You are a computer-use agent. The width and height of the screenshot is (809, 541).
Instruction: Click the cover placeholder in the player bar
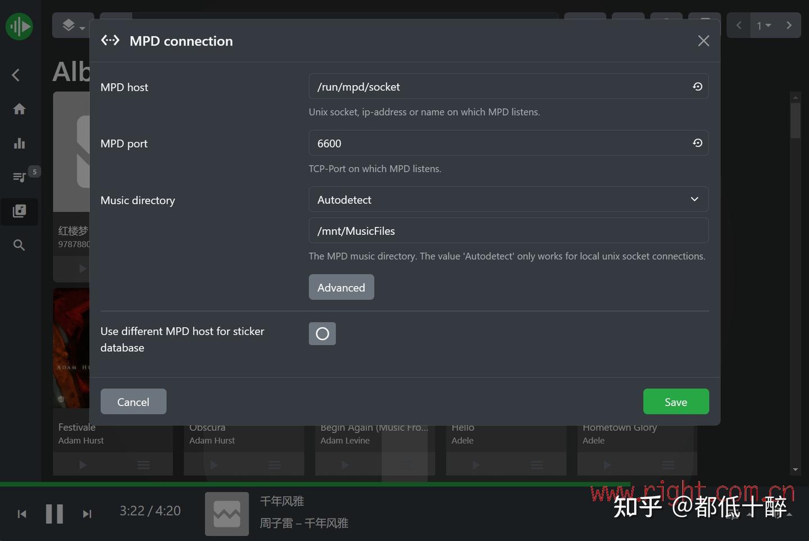pyautogui.click(x=227, y=513)
